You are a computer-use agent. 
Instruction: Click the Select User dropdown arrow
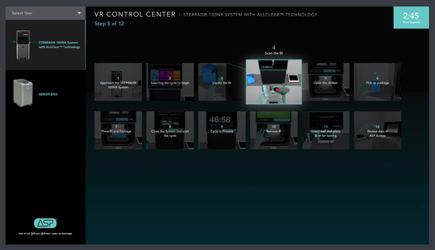[79, 13]
